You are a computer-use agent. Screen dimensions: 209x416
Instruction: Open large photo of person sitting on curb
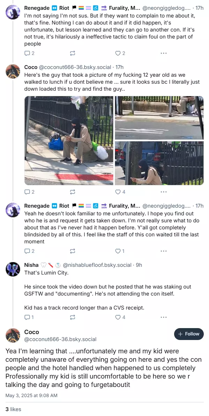coord(69,140)
